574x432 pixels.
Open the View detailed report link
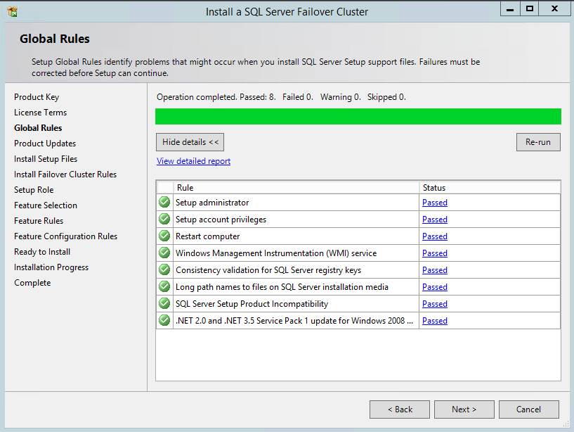pyautogui.click(x=193, y=161)
